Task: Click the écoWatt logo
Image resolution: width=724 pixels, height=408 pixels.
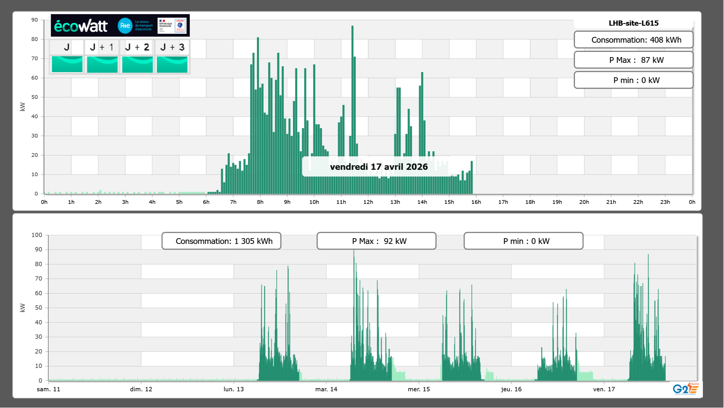Action: coord(81,26)
